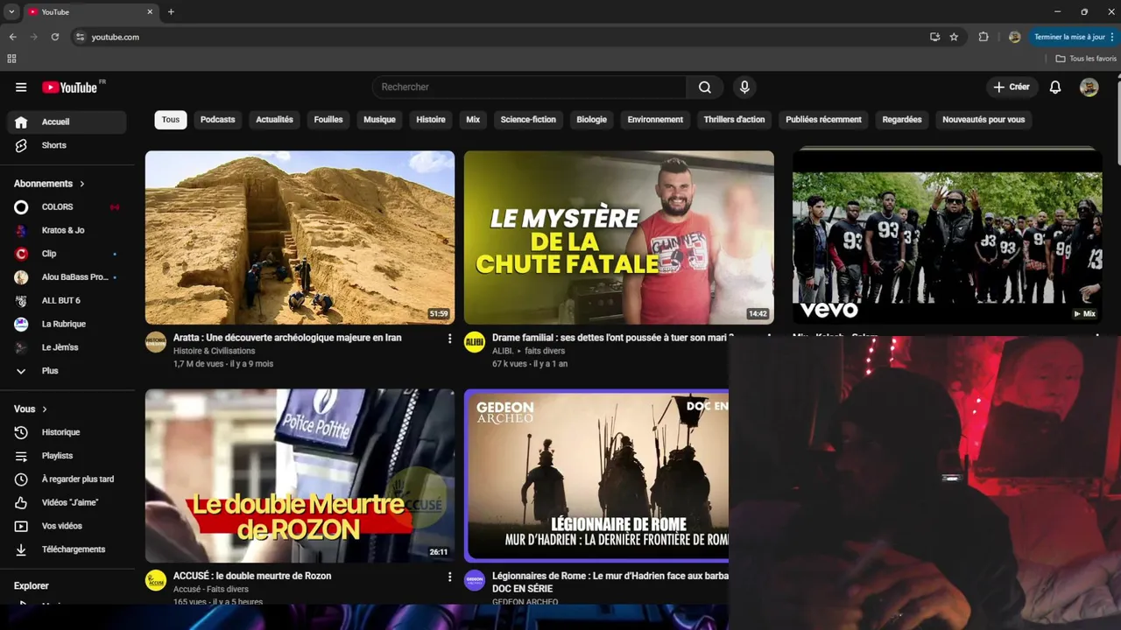1121x630 pixels.
Task: Open ACCUSÉ : le double meurtre title
Action: pos(252,576)
